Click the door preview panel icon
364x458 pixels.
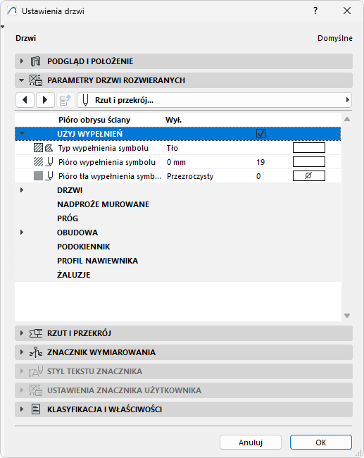36,61
